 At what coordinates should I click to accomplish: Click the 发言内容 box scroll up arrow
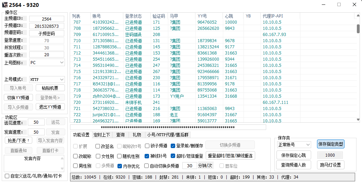62,158
